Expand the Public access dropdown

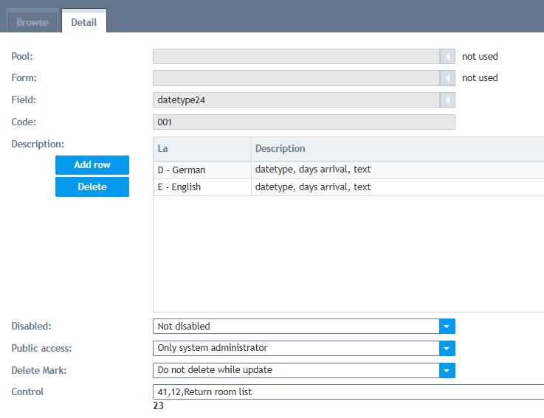coord(447,348)
